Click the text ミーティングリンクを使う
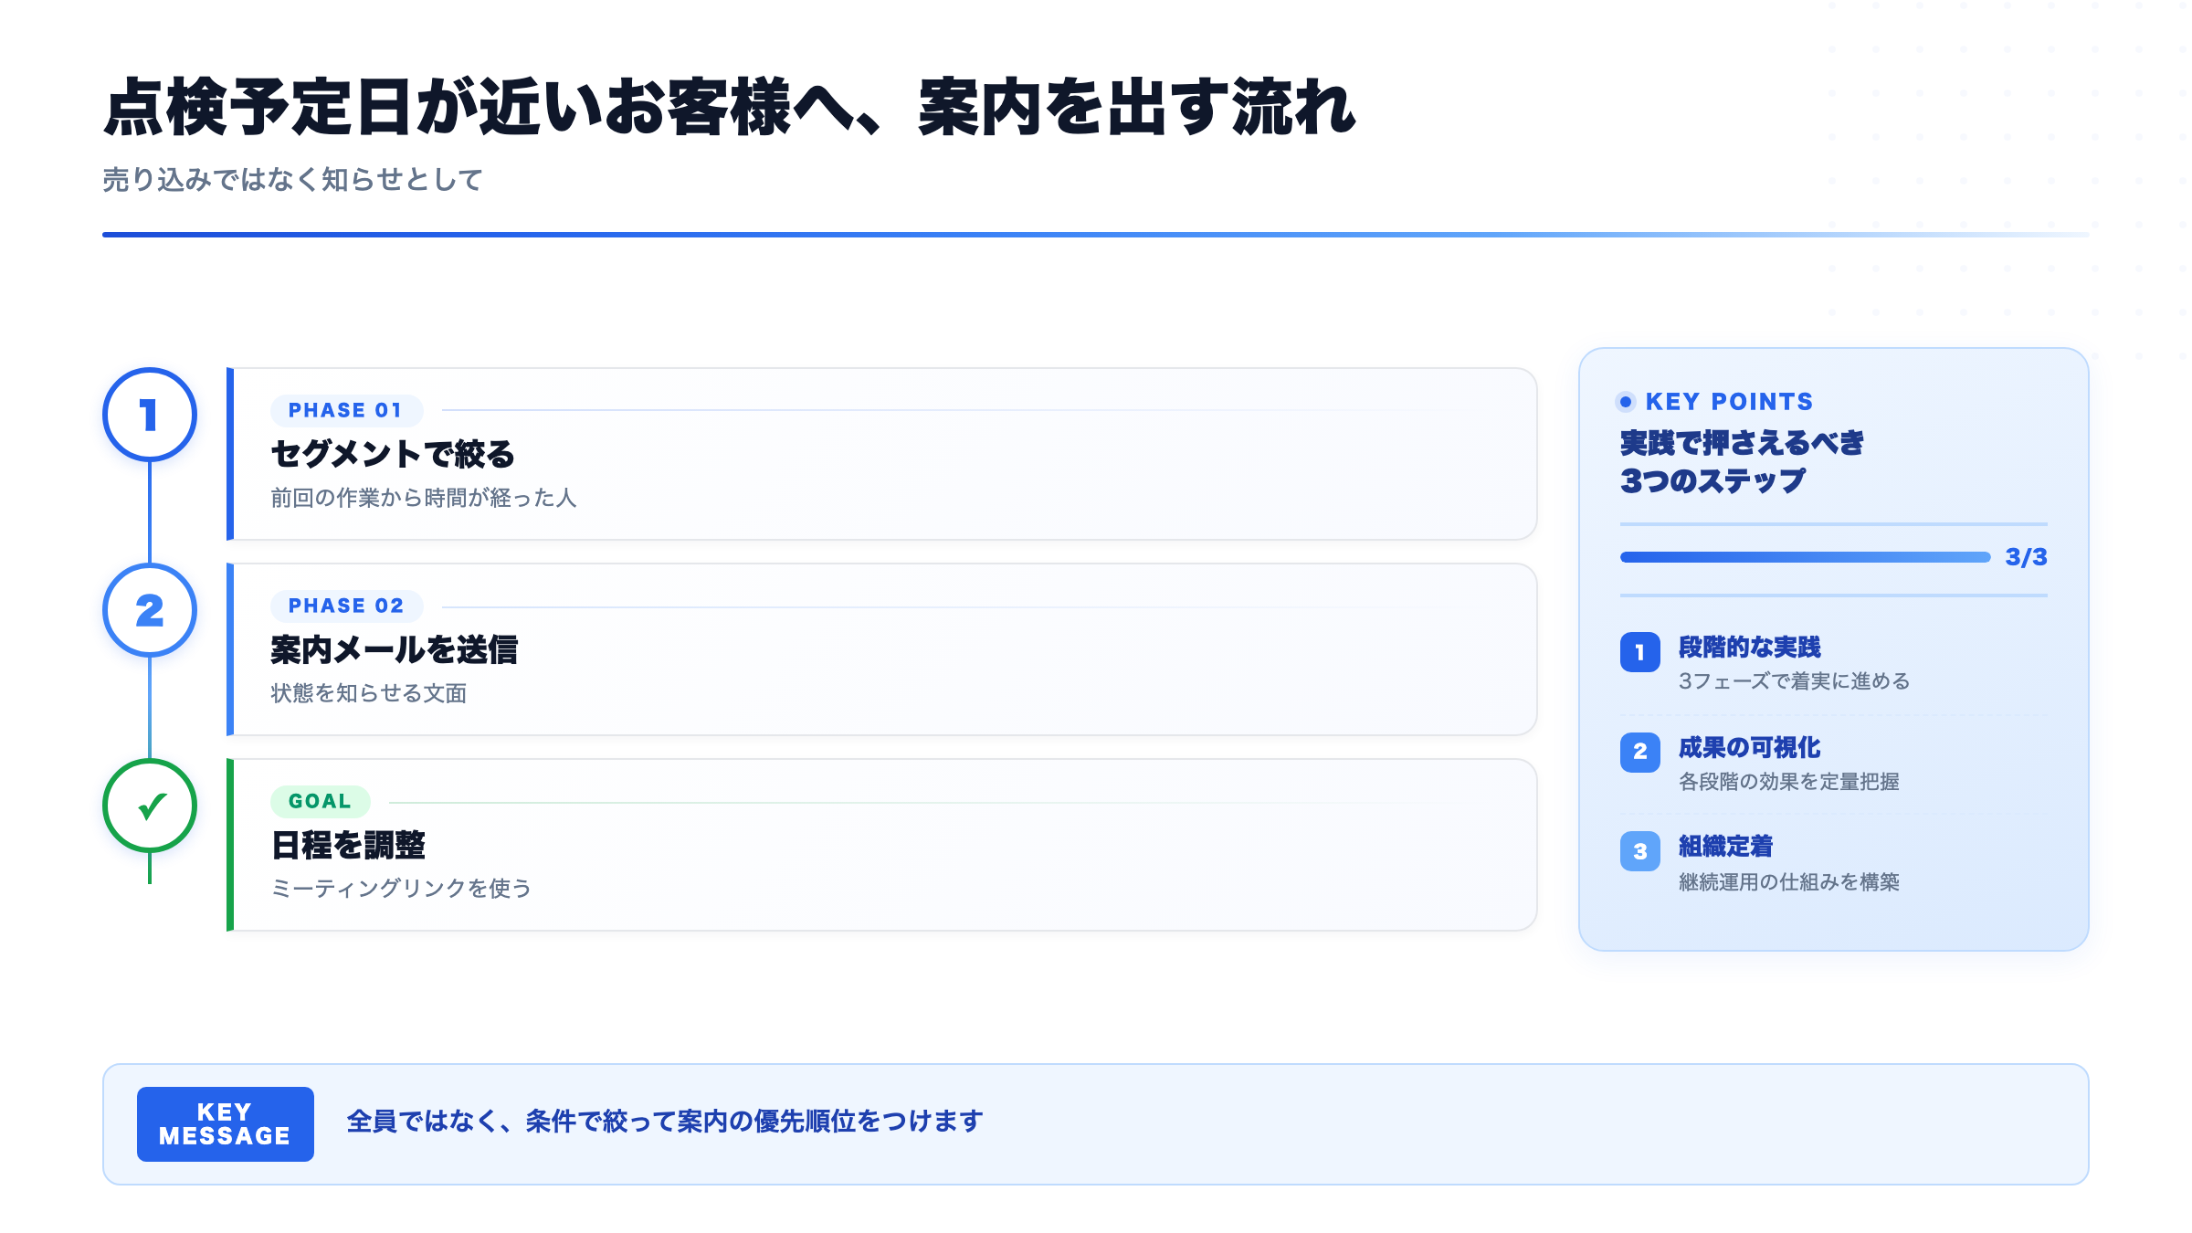The image size is (2192, 1233). (402, 889)
